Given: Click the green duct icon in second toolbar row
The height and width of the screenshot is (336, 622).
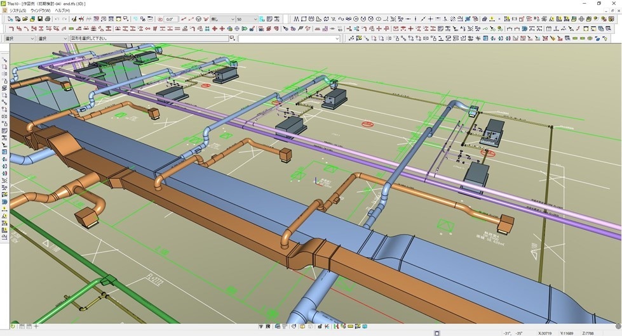Looking at the screenshot, I should click(x=71, y=29).
